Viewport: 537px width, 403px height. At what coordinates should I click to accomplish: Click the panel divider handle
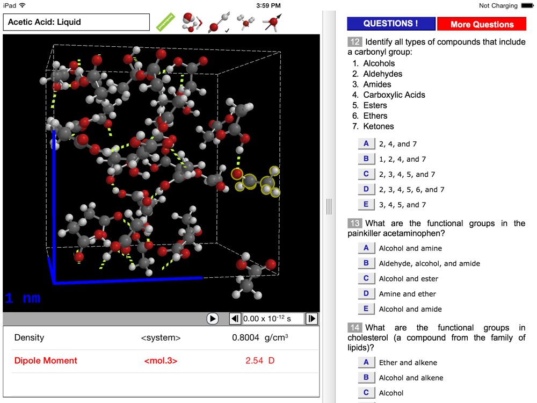329,206
